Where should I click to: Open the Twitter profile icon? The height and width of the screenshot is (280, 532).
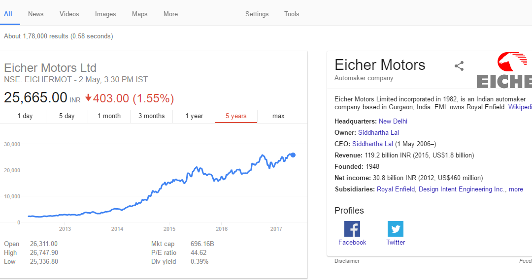pos(396,229)
